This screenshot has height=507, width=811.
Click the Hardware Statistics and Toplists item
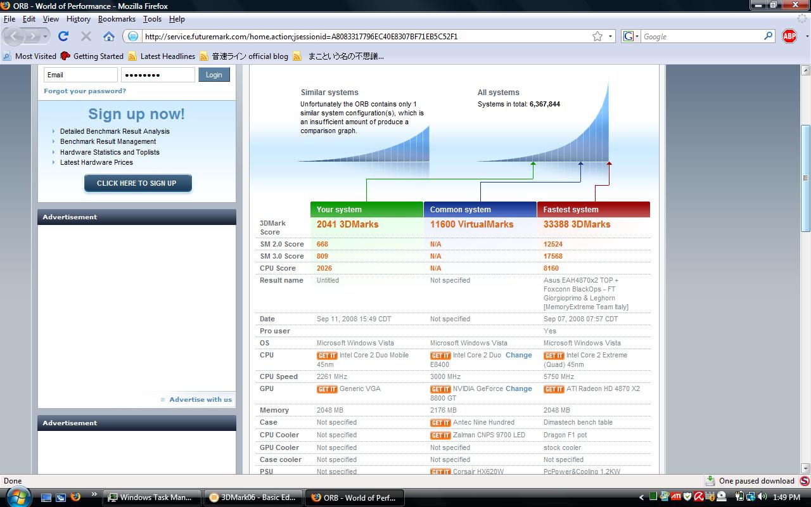pyautogui.click(x=110, y=152)
